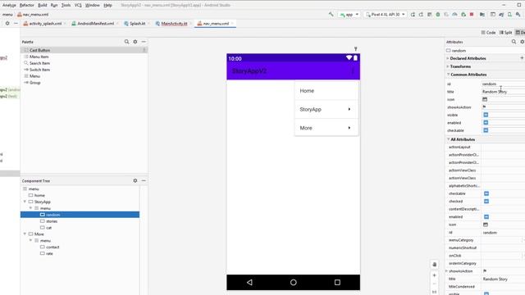Open Palette panel settings gear
This screenshot has height=295, width=525.
coord(135,42)
